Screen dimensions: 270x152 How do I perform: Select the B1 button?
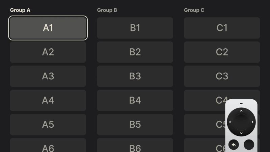pos(135,28)
